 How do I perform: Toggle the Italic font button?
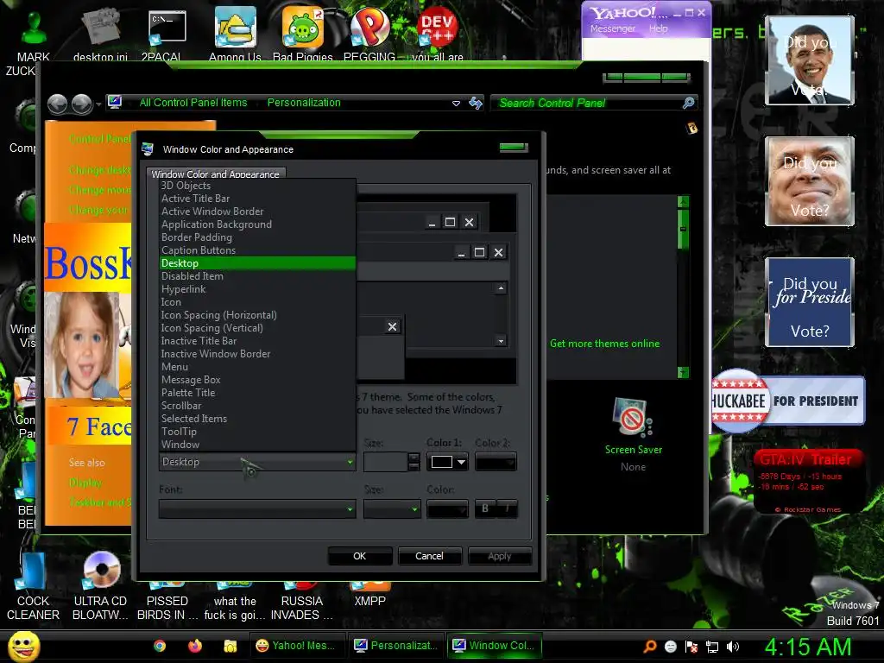(x=507, y=509)
